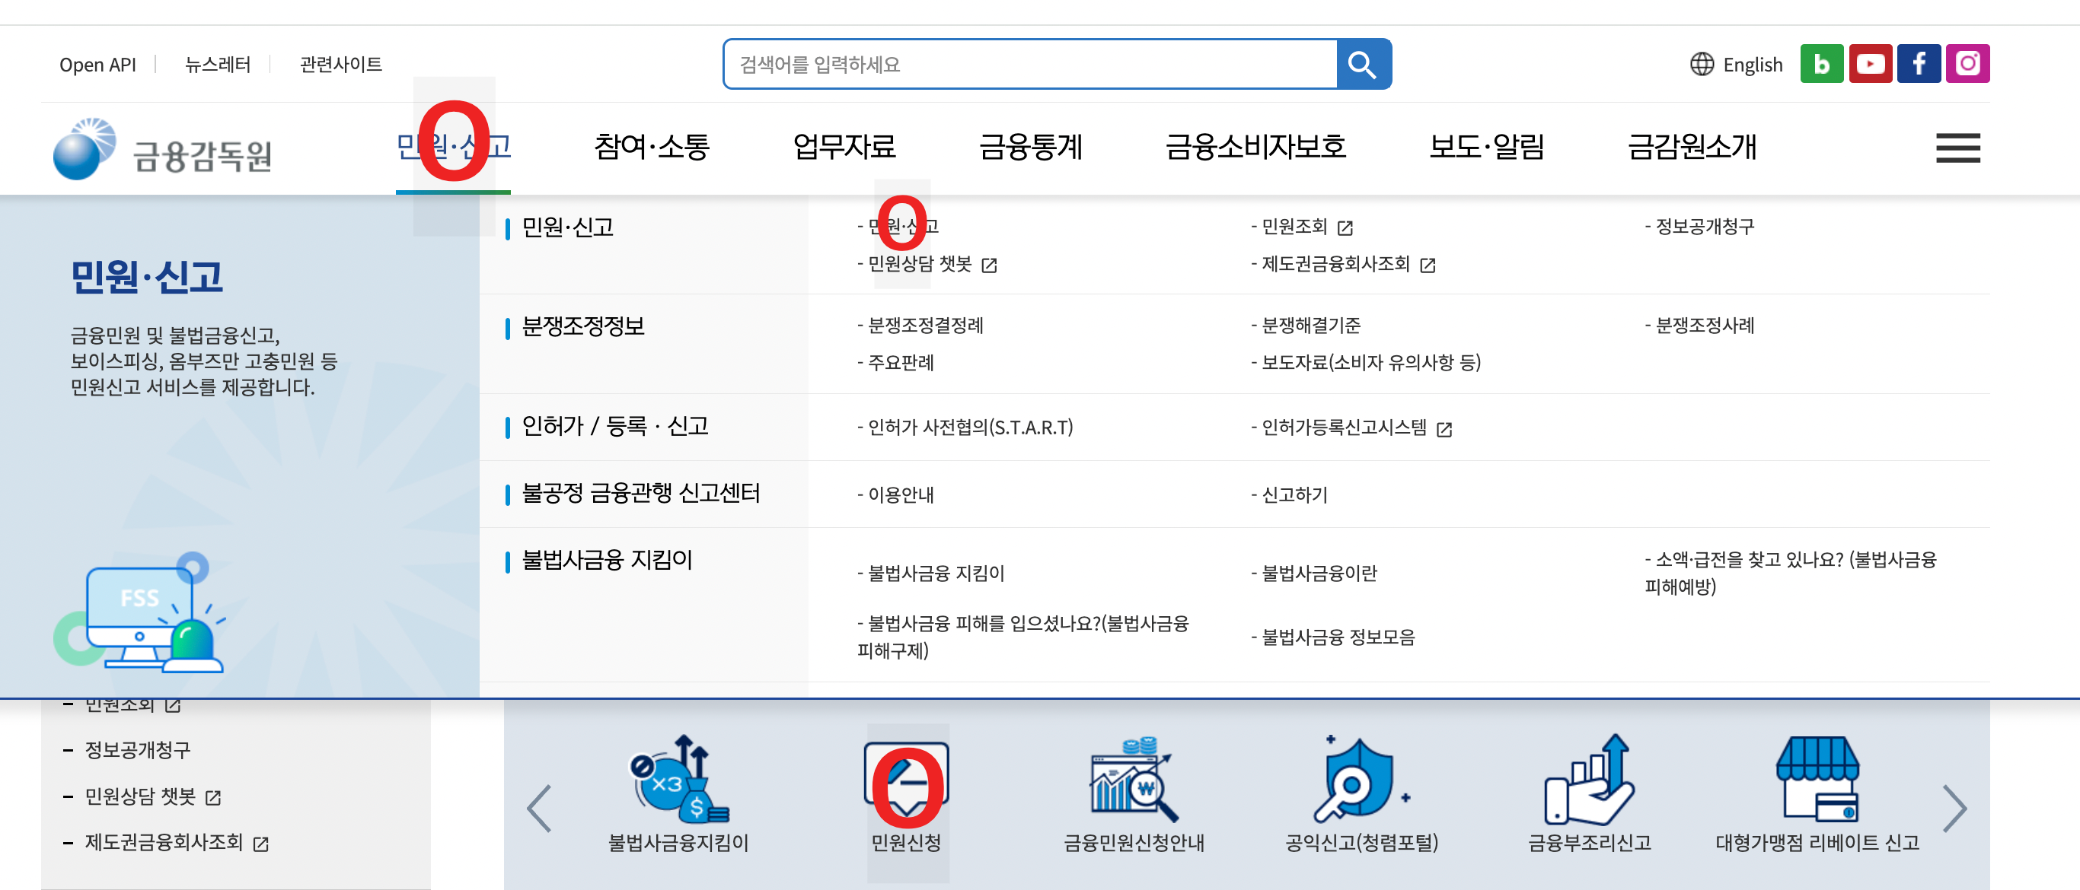Click the 검색어를 입력하세요 search field
Image resolution: width=2080 pixels, height=890 pixels.
(x=1029, y=64)
